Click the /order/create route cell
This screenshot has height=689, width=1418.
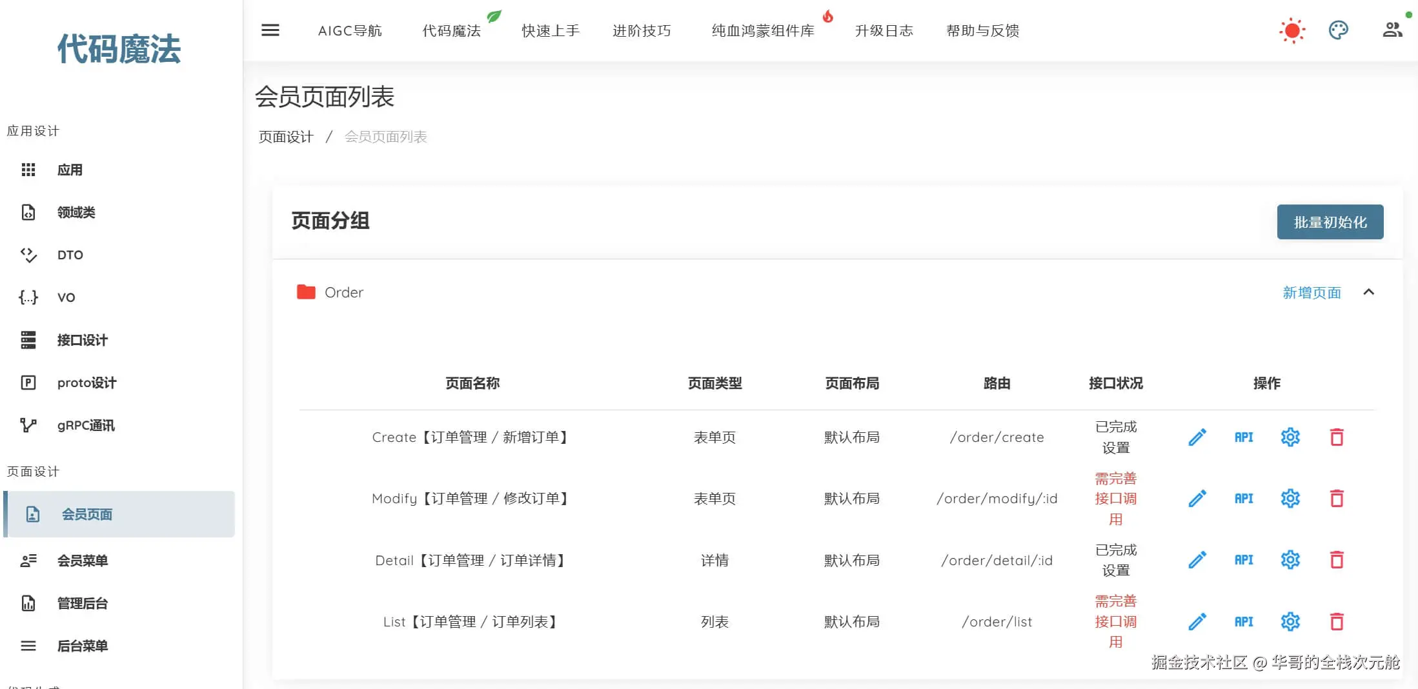tap(997, 437)
